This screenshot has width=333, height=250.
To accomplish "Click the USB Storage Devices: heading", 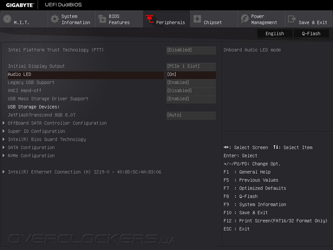I will [34, 107].
